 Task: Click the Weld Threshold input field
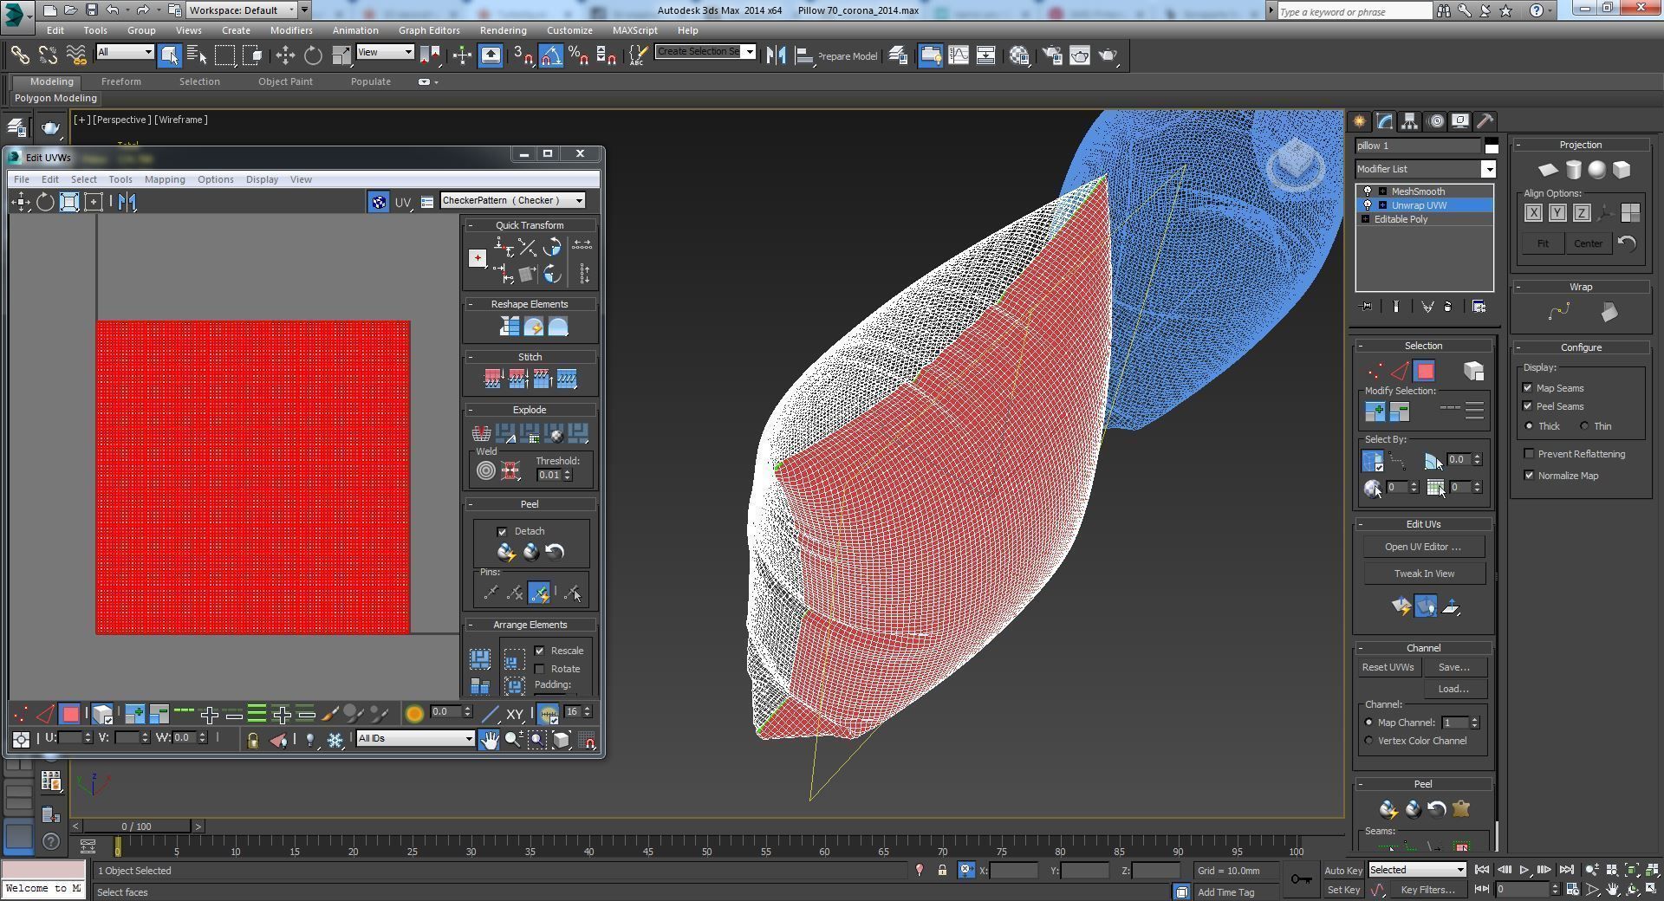pyautogui.click(x=549, y=475)
